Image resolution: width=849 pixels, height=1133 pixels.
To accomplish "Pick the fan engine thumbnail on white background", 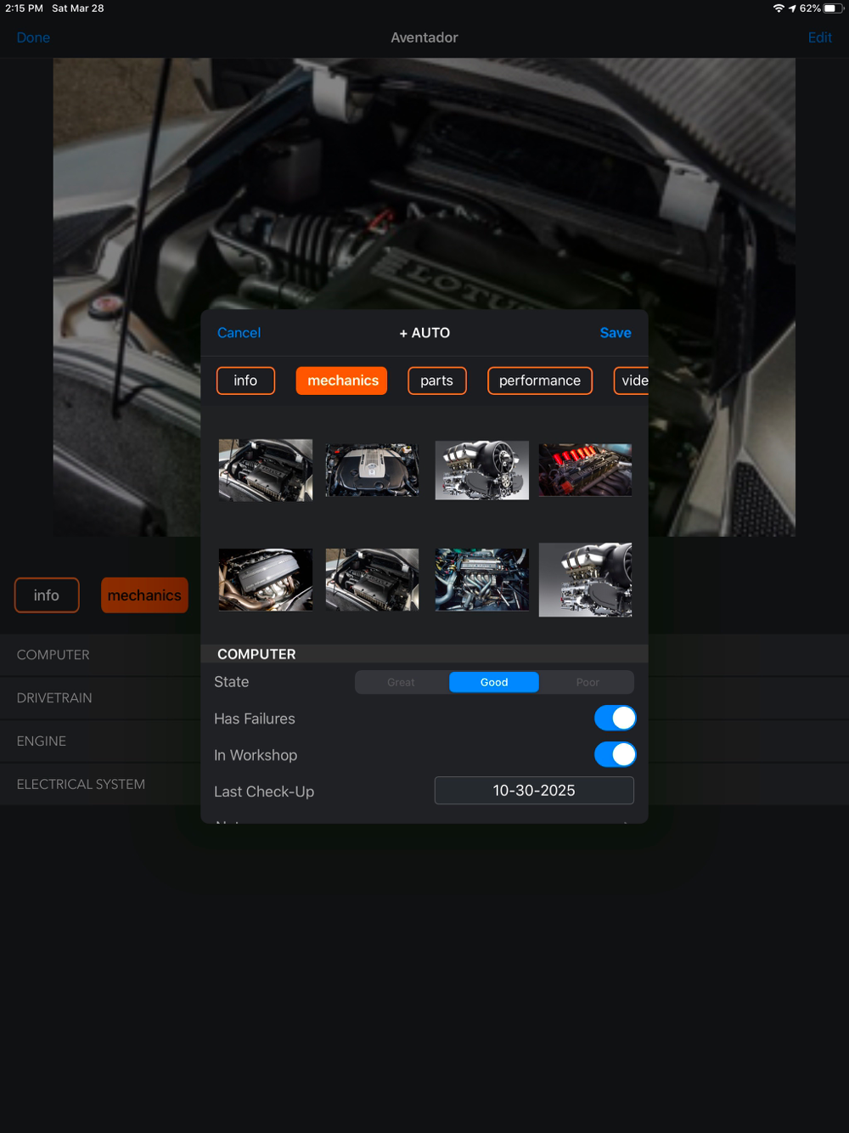I will pos(481,470).
